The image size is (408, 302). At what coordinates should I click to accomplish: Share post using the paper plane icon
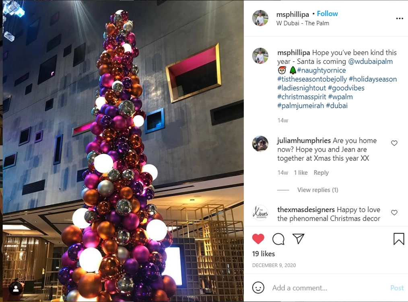[298, 238]
